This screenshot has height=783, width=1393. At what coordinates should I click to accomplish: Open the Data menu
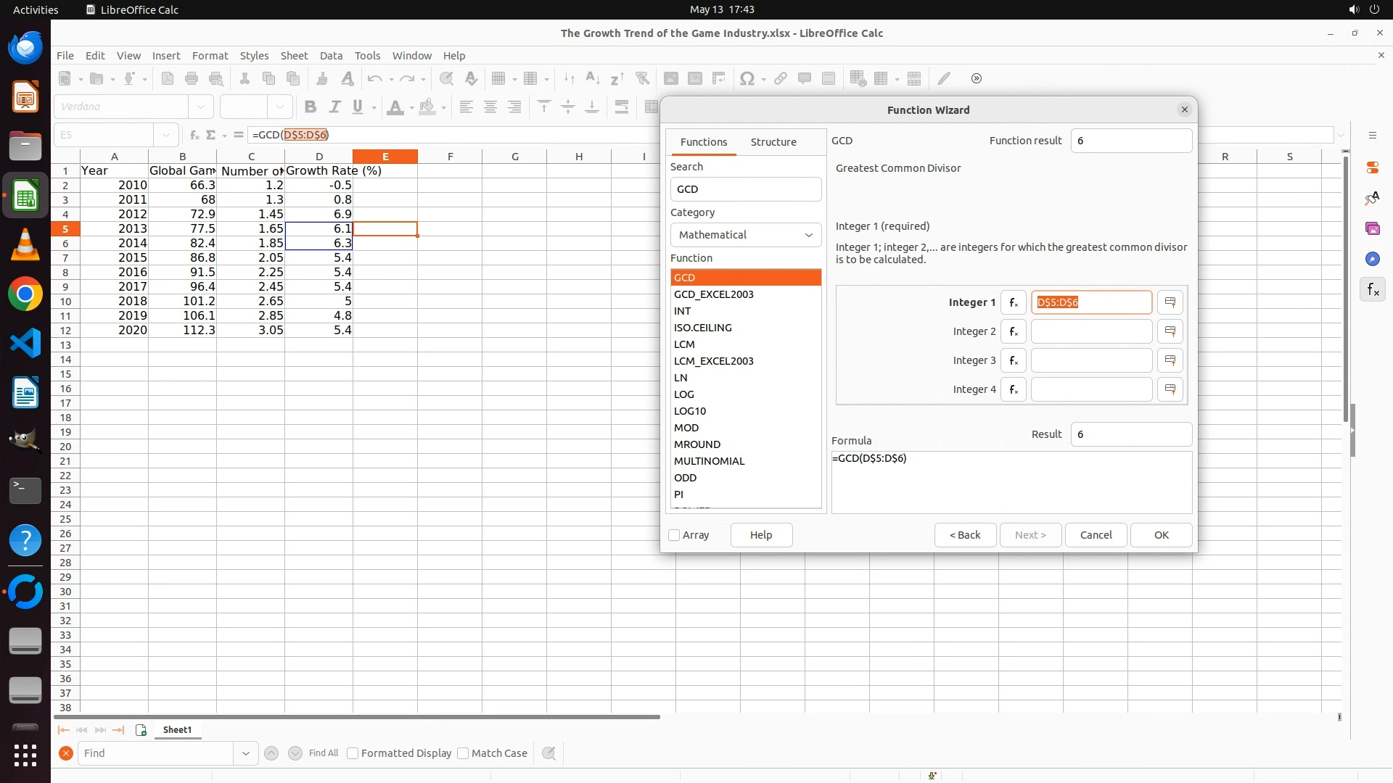pos(331,56)
